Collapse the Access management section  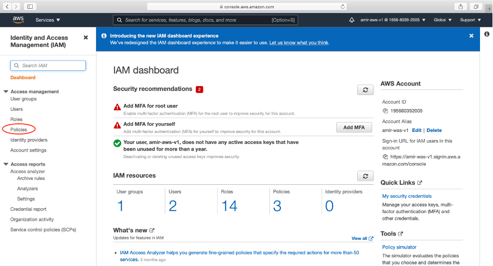5,92
